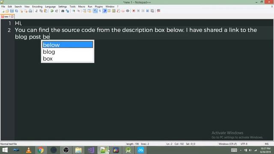Screen dimensions: 274x154
Task: Click the Close All toolbar icon
Action: point(26,11)
